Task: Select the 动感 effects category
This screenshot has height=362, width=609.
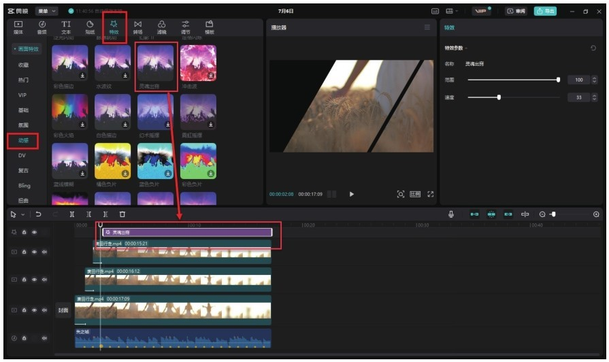Action: click(x=23, y=140)
